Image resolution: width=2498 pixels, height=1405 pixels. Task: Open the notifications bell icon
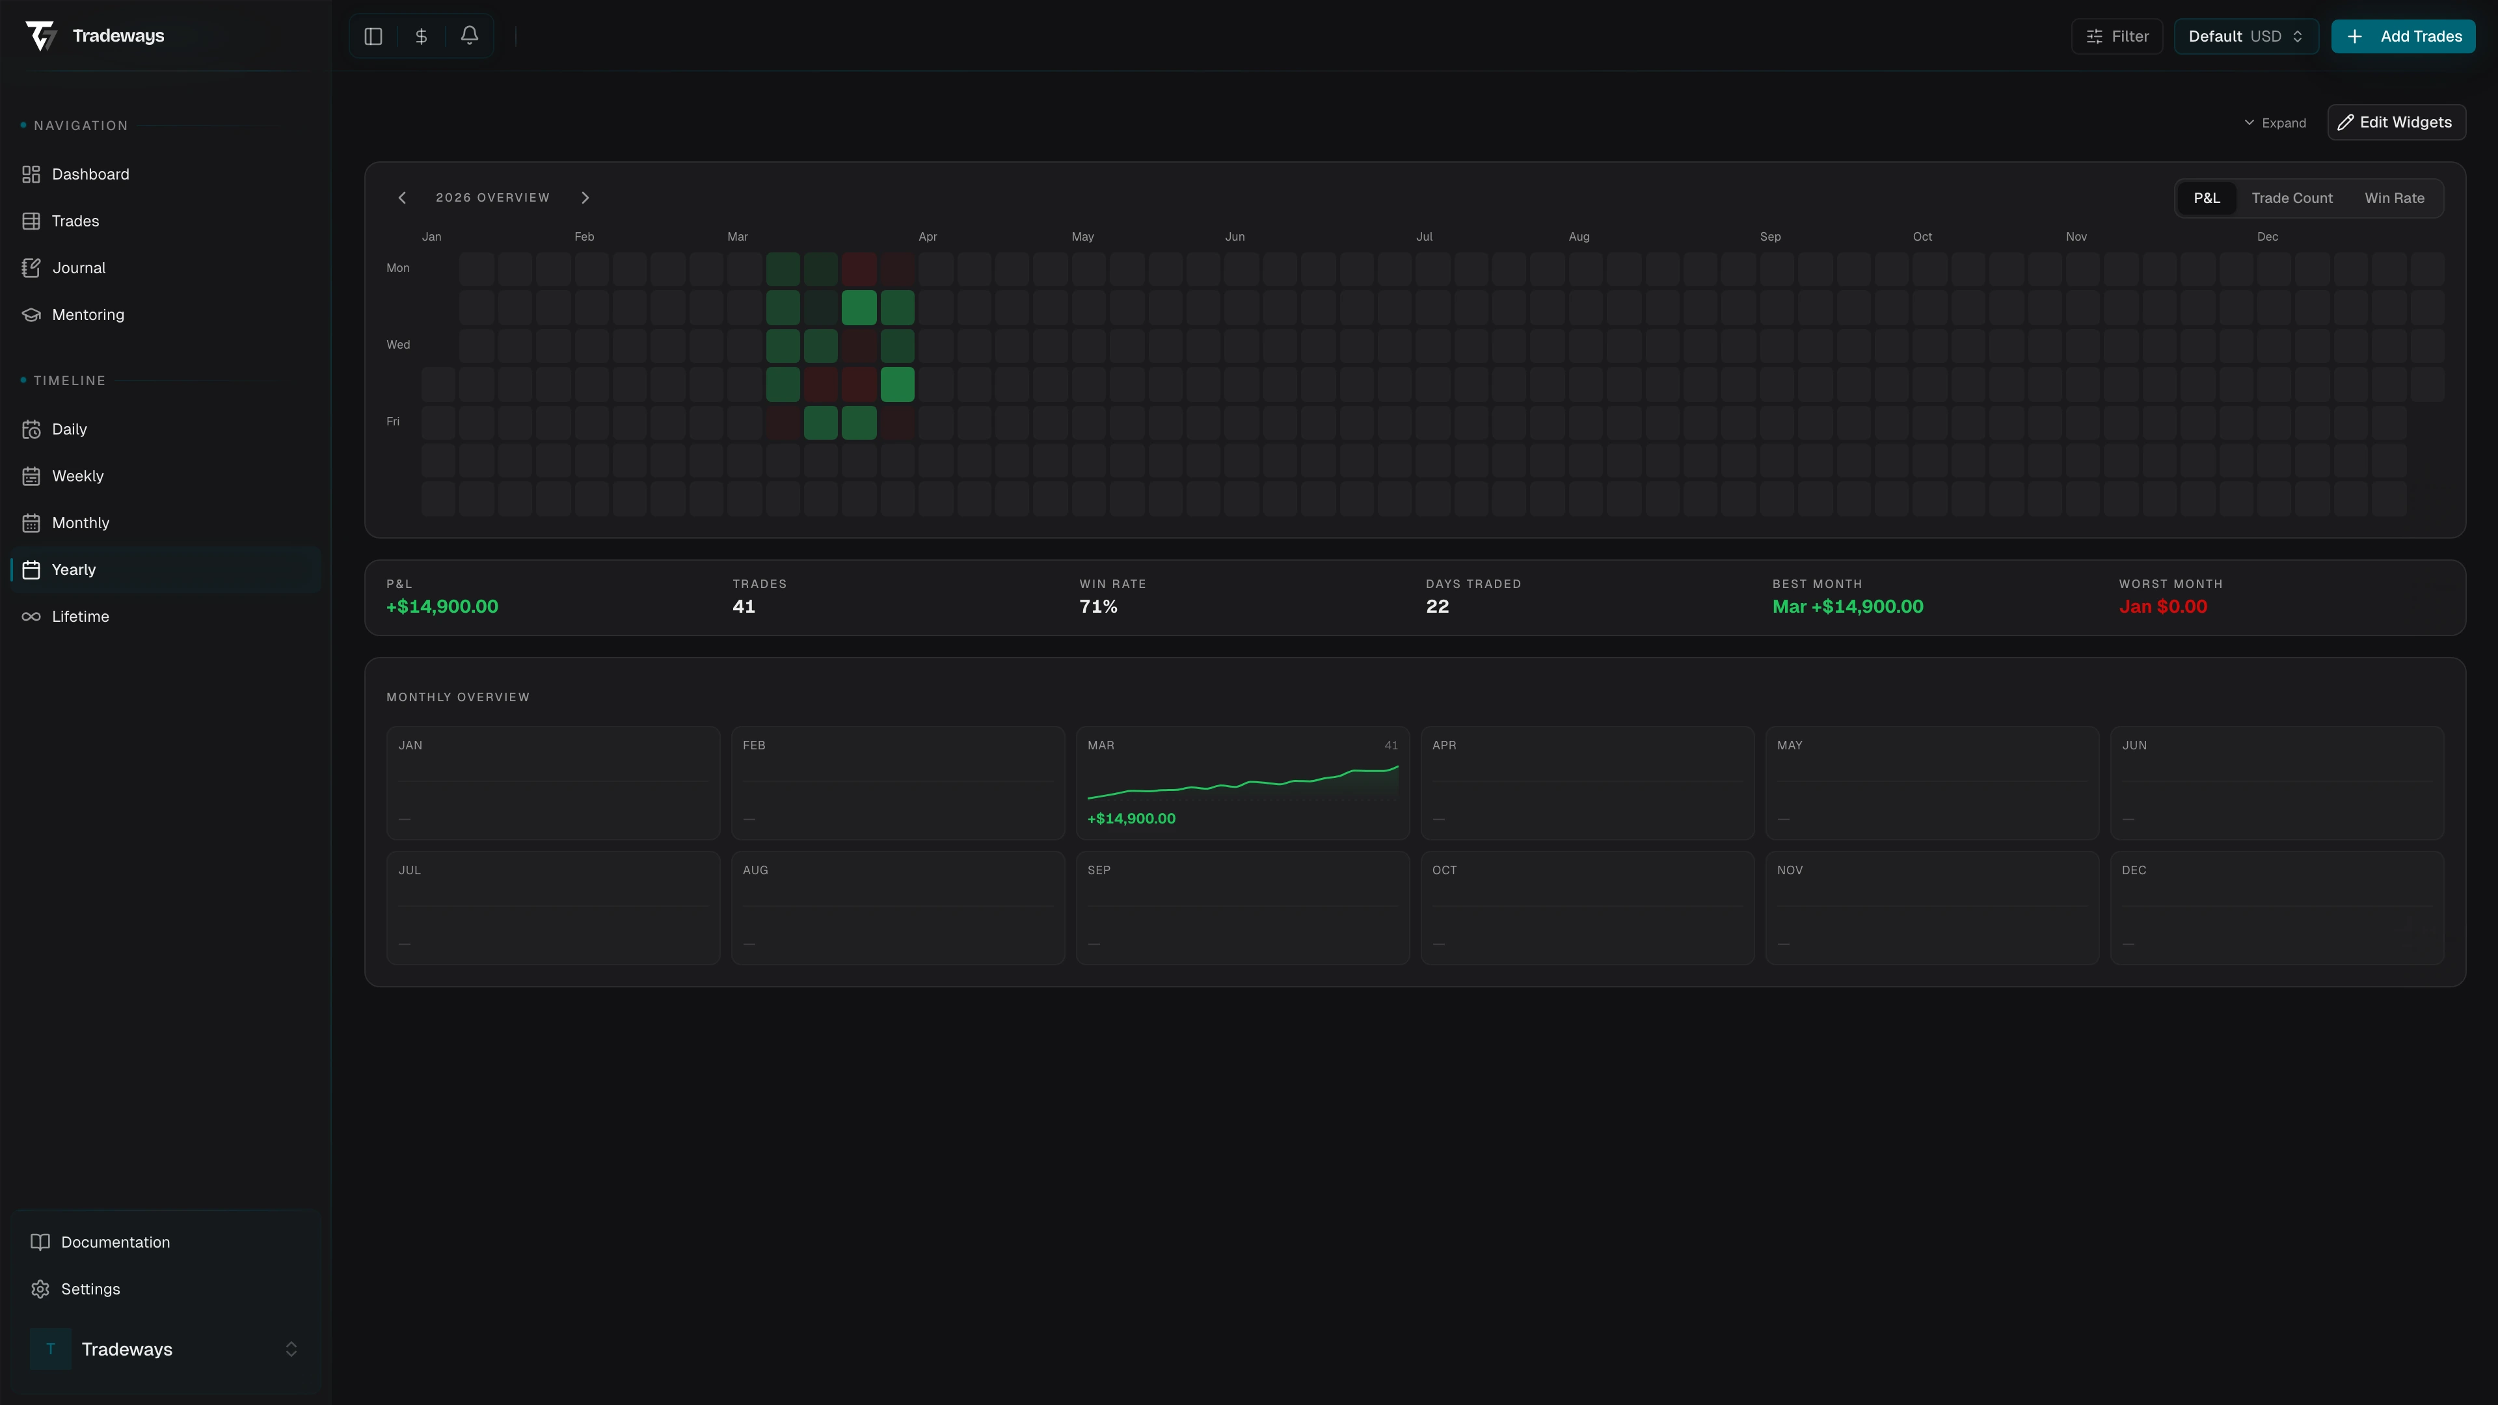[x=469, y=35]
